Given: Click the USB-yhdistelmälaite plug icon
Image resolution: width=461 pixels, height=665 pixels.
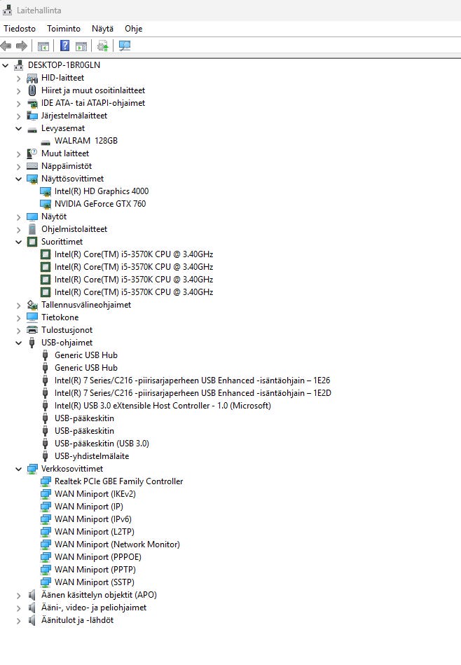Looking at the screenshot, I should pyautogui.click(x=46, y=456).
